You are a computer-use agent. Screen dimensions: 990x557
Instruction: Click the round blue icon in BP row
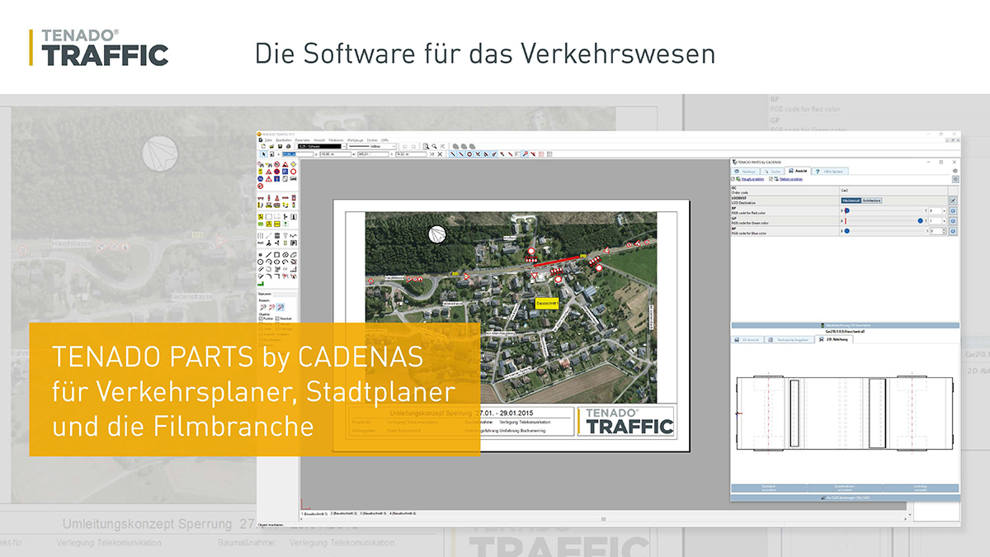pyautogui.click(x=953, y=231)
